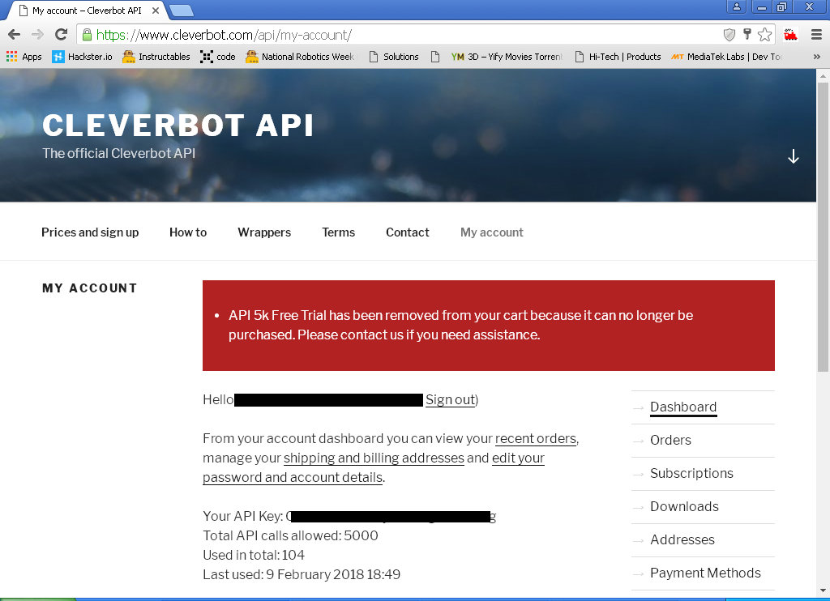Open saved password key icon
The image size is (830, 601).
coord(747,35)
